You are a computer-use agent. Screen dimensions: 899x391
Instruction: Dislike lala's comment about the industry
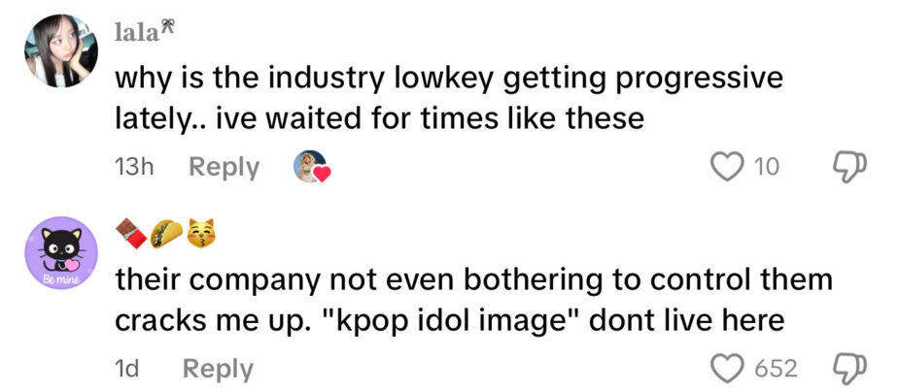tap(851, 167)
